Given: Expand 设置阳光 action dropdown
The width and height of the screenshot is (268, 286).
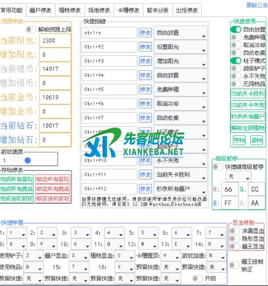Looking at the screenshot, I should [x=180, y=47].
